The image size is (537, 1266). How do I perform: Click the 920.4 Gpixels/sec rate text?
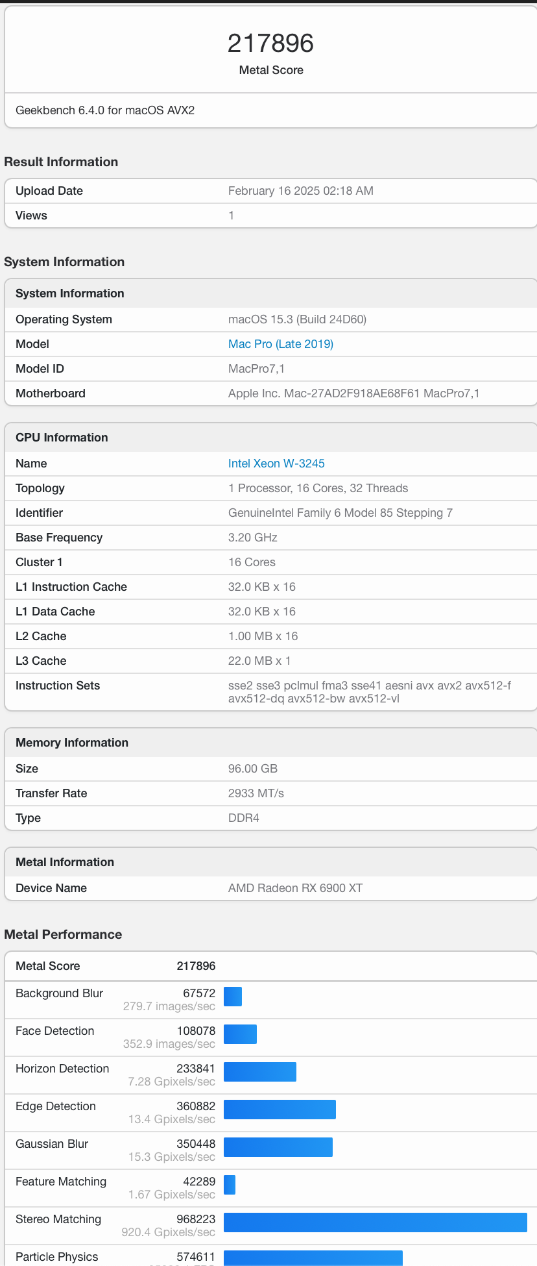(x=169, y=1232)
